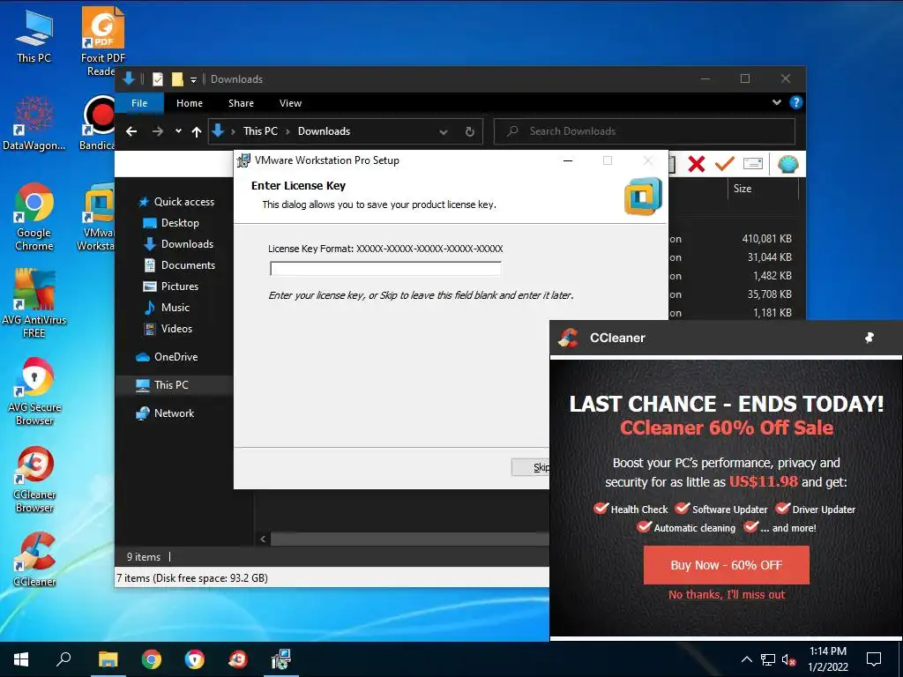This screenshot has height=677, width=903.
Task: Open network tray icon
Action: click(x=768, y=659)
